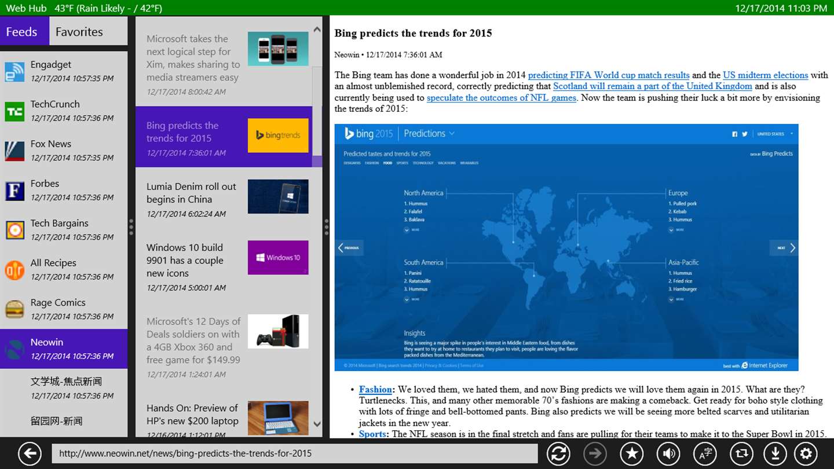Open Microsoft's 12 Days of Deals article
The image size is (834, 469).
coord(224,346)
